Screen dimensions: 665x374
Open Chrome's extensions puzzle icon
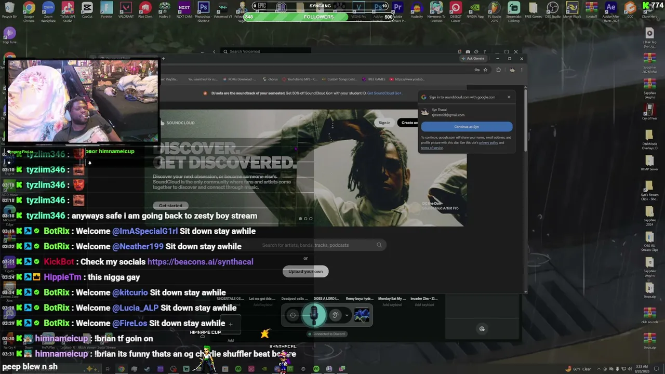(x=498, y=70)
